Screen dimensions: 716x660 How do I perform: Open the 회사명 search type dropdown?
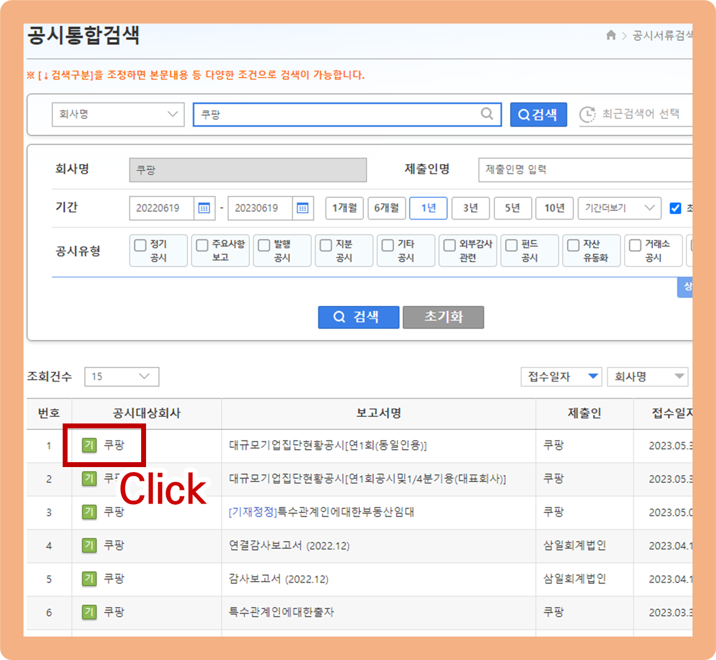(118, 114)
